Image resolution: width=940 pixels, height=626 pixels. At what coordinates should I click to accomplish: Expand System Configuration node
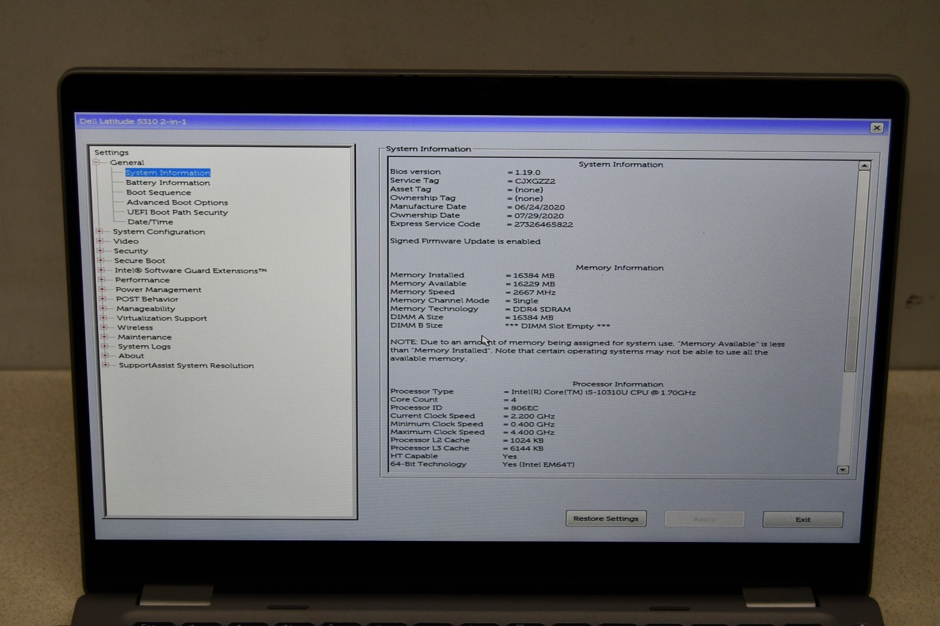[x=99, y=231]
